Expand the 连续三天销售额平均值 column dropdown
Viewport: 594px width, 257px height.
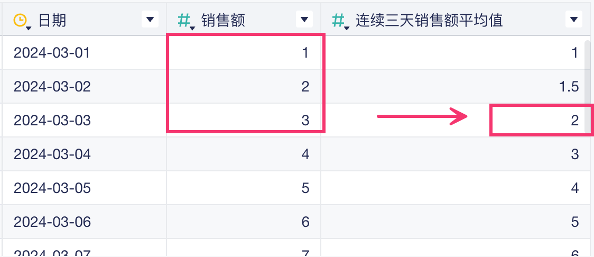point(573,20)
